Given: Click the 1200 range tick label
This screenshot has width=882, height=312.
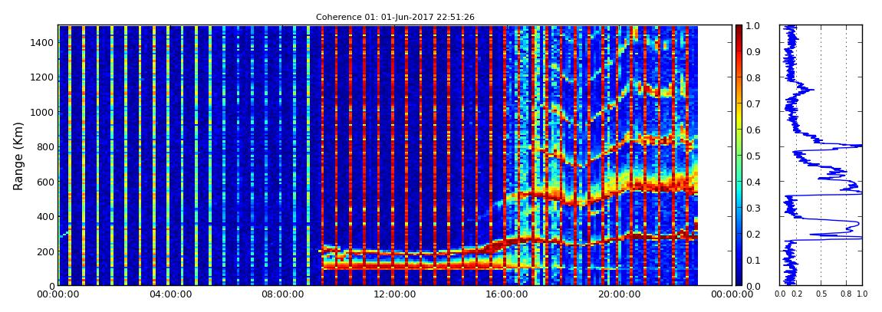Looking at the screenshot, I should point(41,77).
